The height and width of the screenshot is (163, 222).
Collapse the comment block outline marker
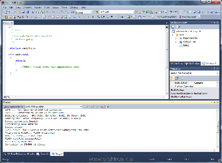click(9, 27)
